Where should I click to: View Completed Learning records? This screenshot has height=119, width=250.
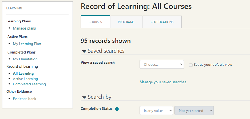pyautogui.click(x=29, y=84)
